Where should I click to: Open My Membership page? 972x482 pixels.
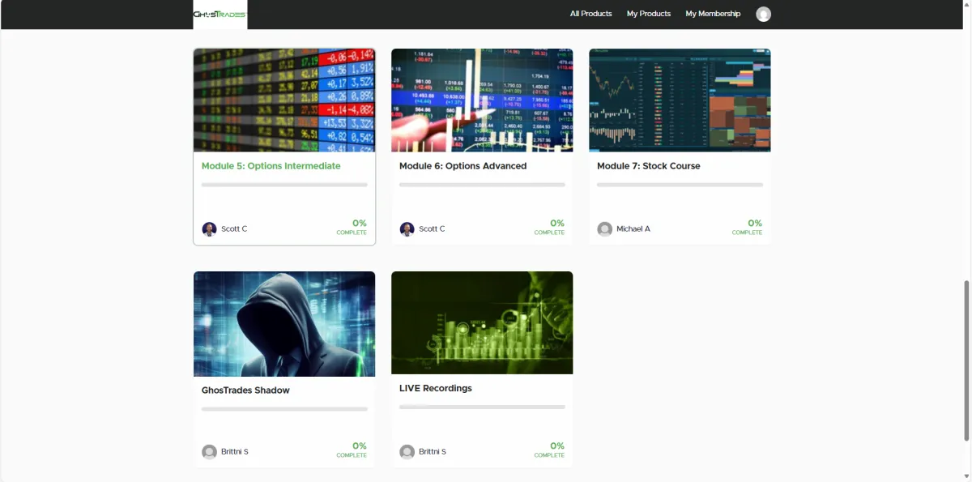(713, 14)
